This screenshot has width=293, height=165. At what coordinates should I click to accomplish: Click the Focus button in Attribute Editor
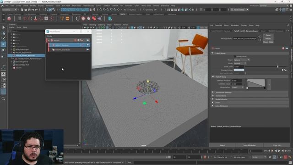click(268, 35)
